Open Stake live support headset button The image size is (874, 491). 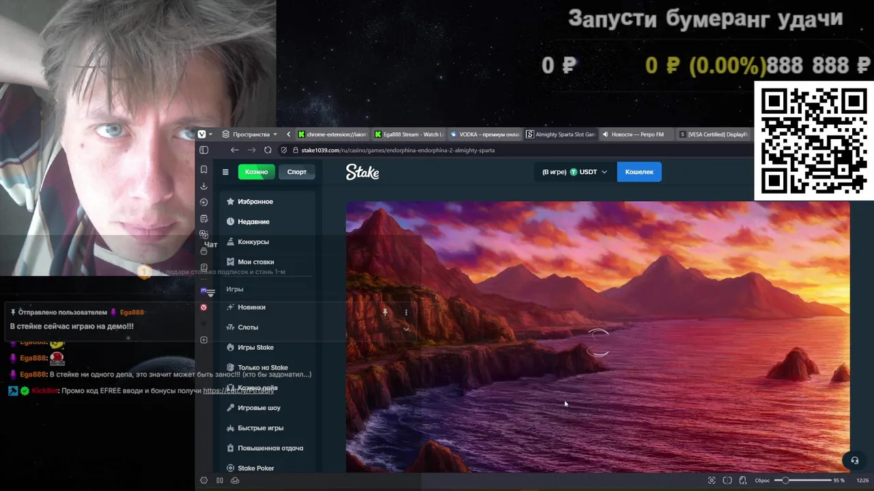pyautogui.click(x=854, y=460)
